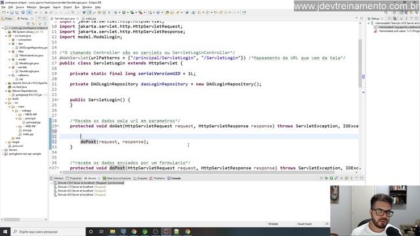Viewport: 420px width, 236px height.
Task: Toggle code fold at line 29 doGet
Action: click(x=58, y=126)
